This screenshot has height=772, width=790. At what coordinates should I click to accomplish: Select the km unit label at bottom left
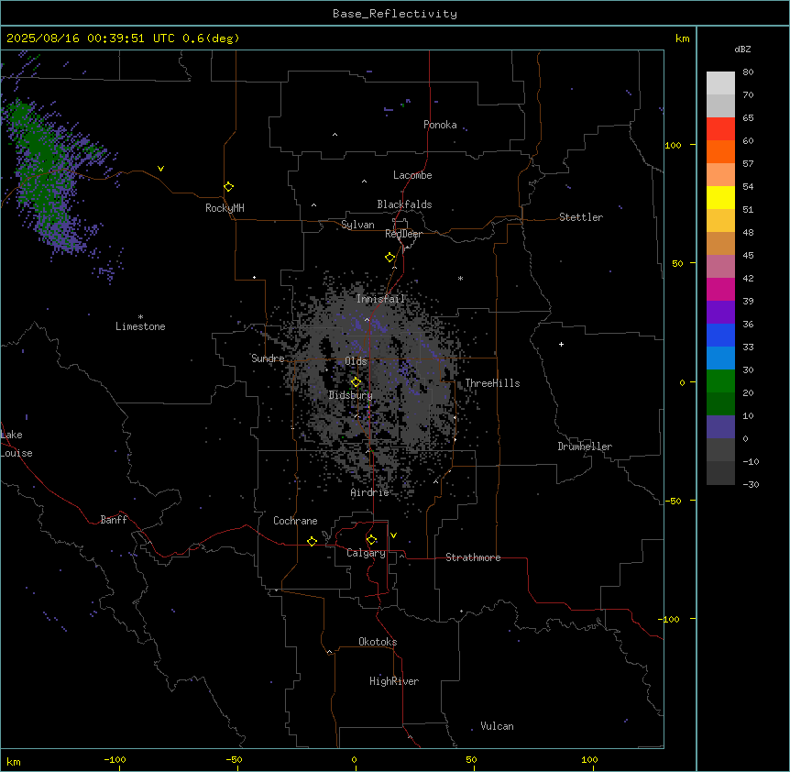(x=14, y=761)
